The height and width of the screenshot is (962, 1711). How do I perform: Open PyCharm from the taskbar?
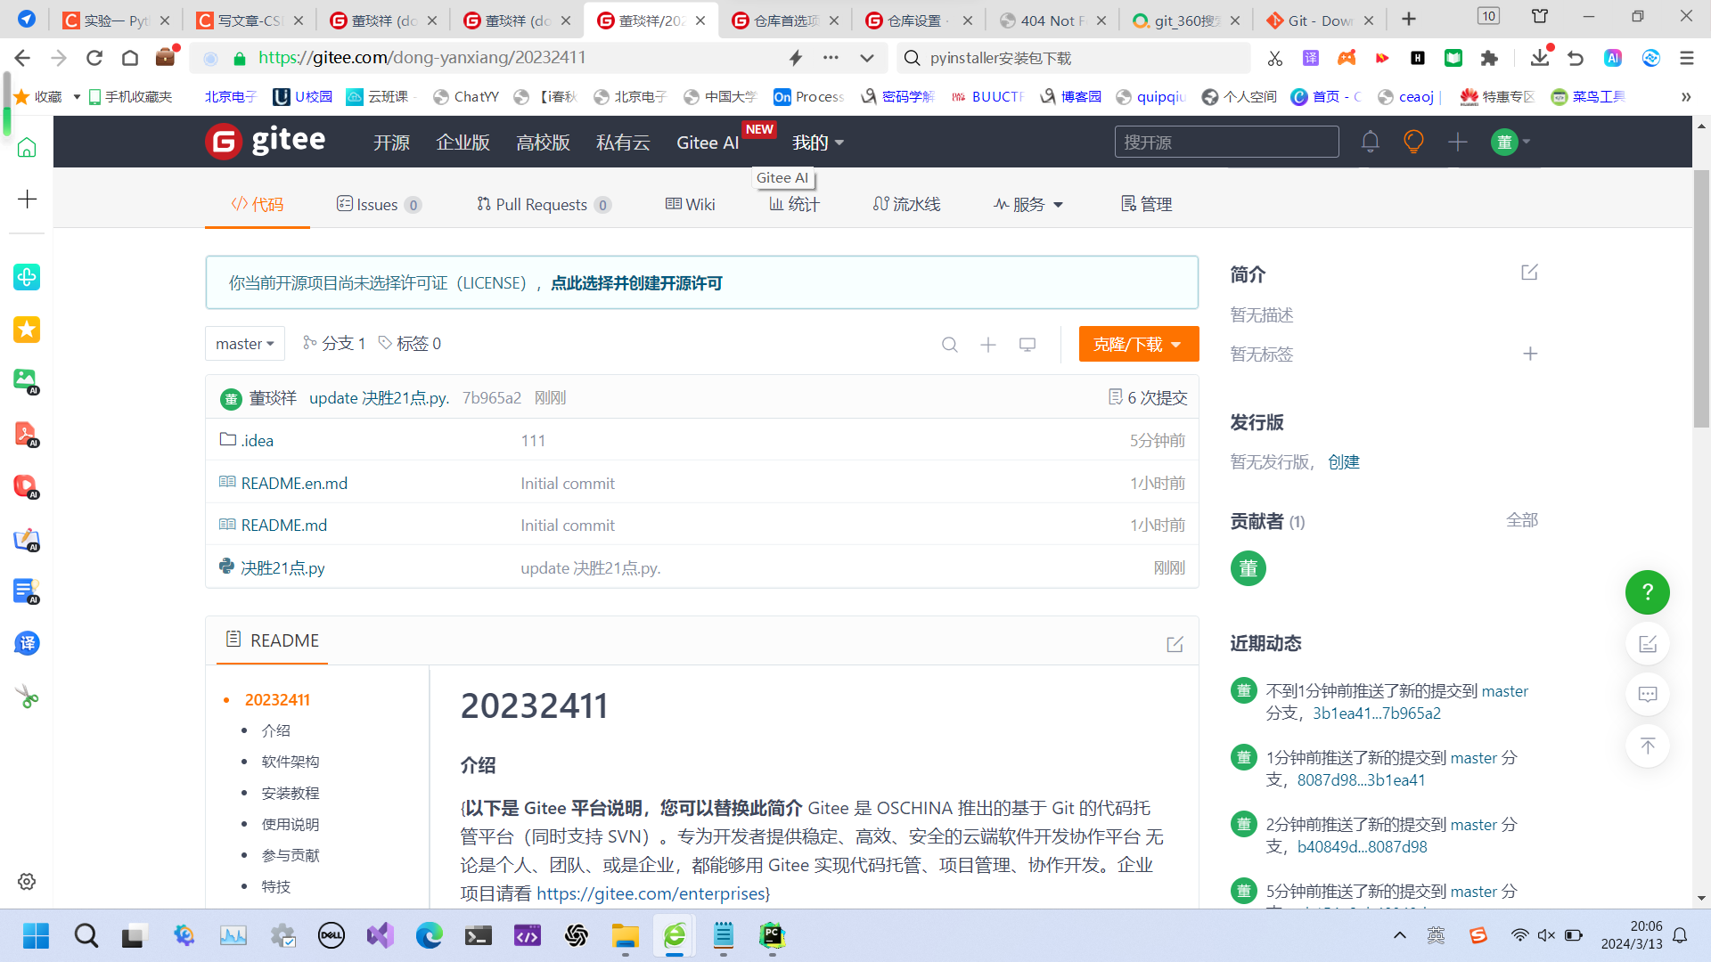[772, 936]
